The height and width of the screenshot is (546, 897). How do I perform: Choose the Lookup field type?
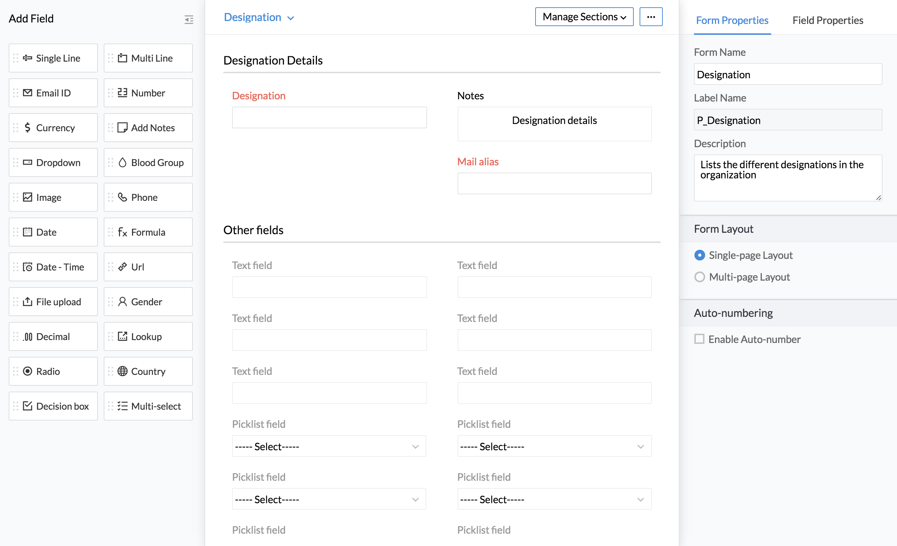point(148,337)
